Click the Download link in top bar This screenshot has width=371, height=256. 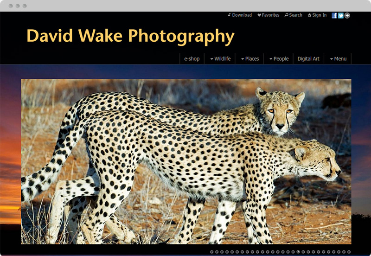click(x=240, y=15)
